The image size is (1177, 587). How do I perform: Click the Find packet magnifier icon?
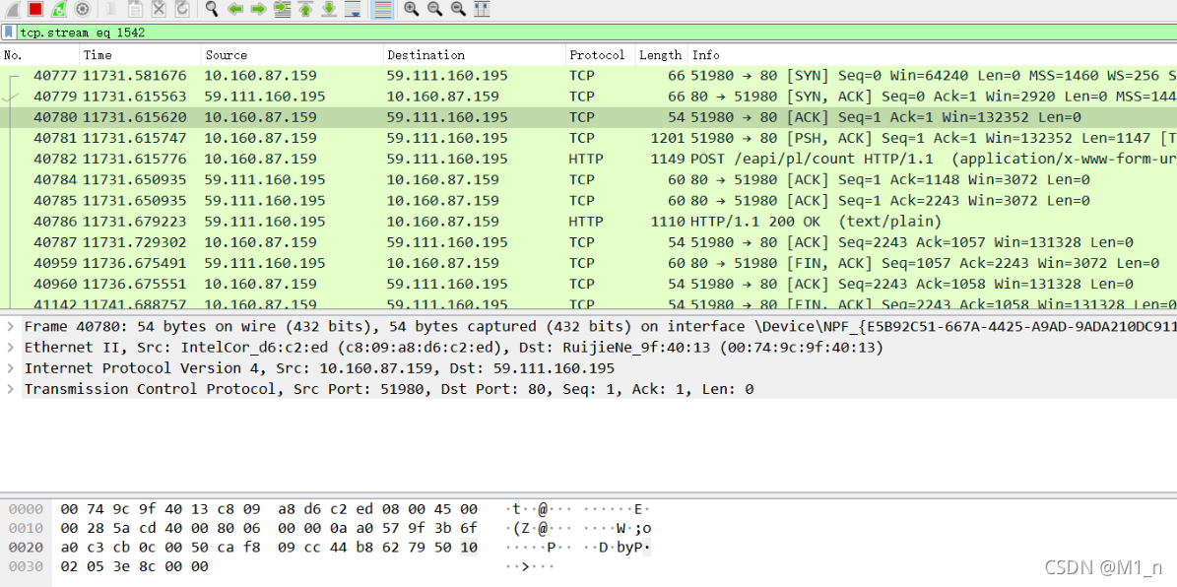(212, 9)
